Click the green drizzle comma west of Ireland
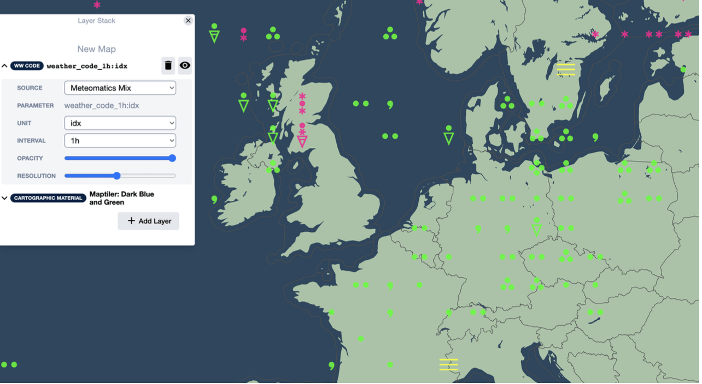Image resolution: width=702 pixels, height=384 pixels. point(215,200)
